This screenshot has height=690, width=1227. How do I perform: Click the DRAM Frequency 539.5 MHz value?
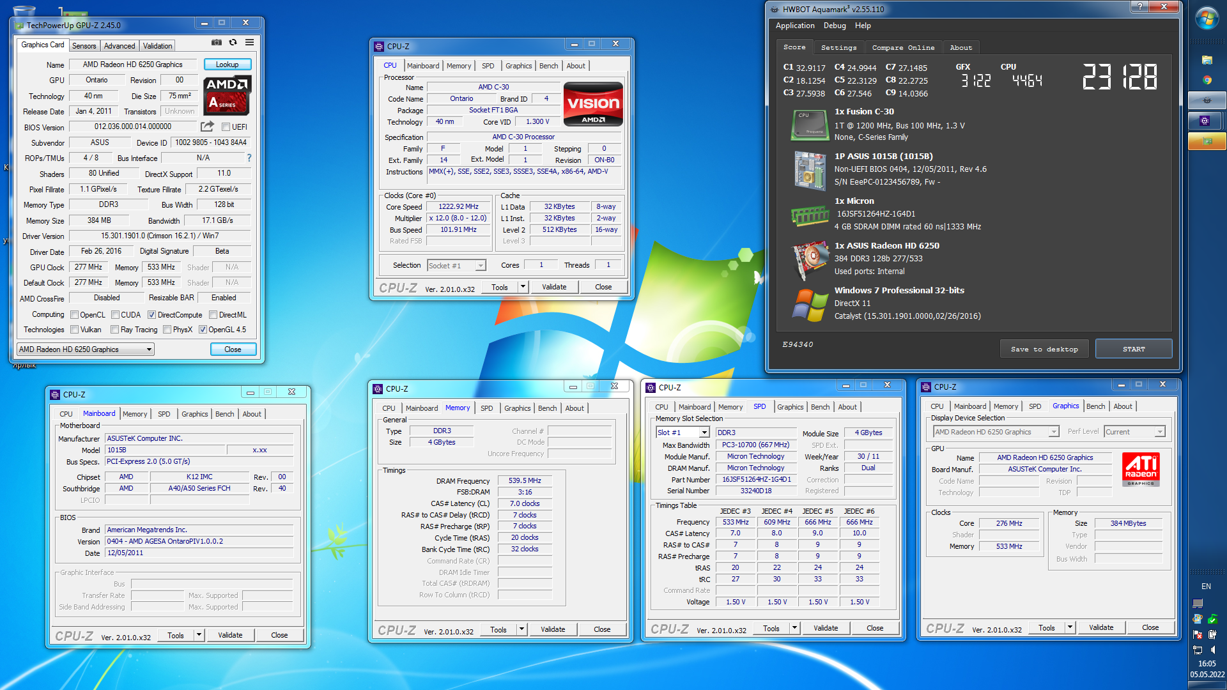[525, 480]
